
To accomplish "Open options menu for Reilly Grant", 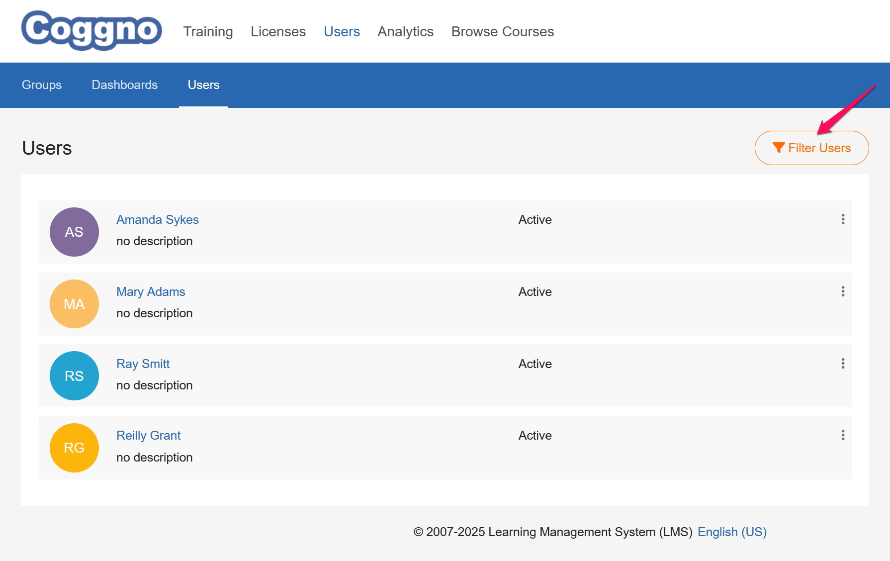I will click(x=843, y=435).
